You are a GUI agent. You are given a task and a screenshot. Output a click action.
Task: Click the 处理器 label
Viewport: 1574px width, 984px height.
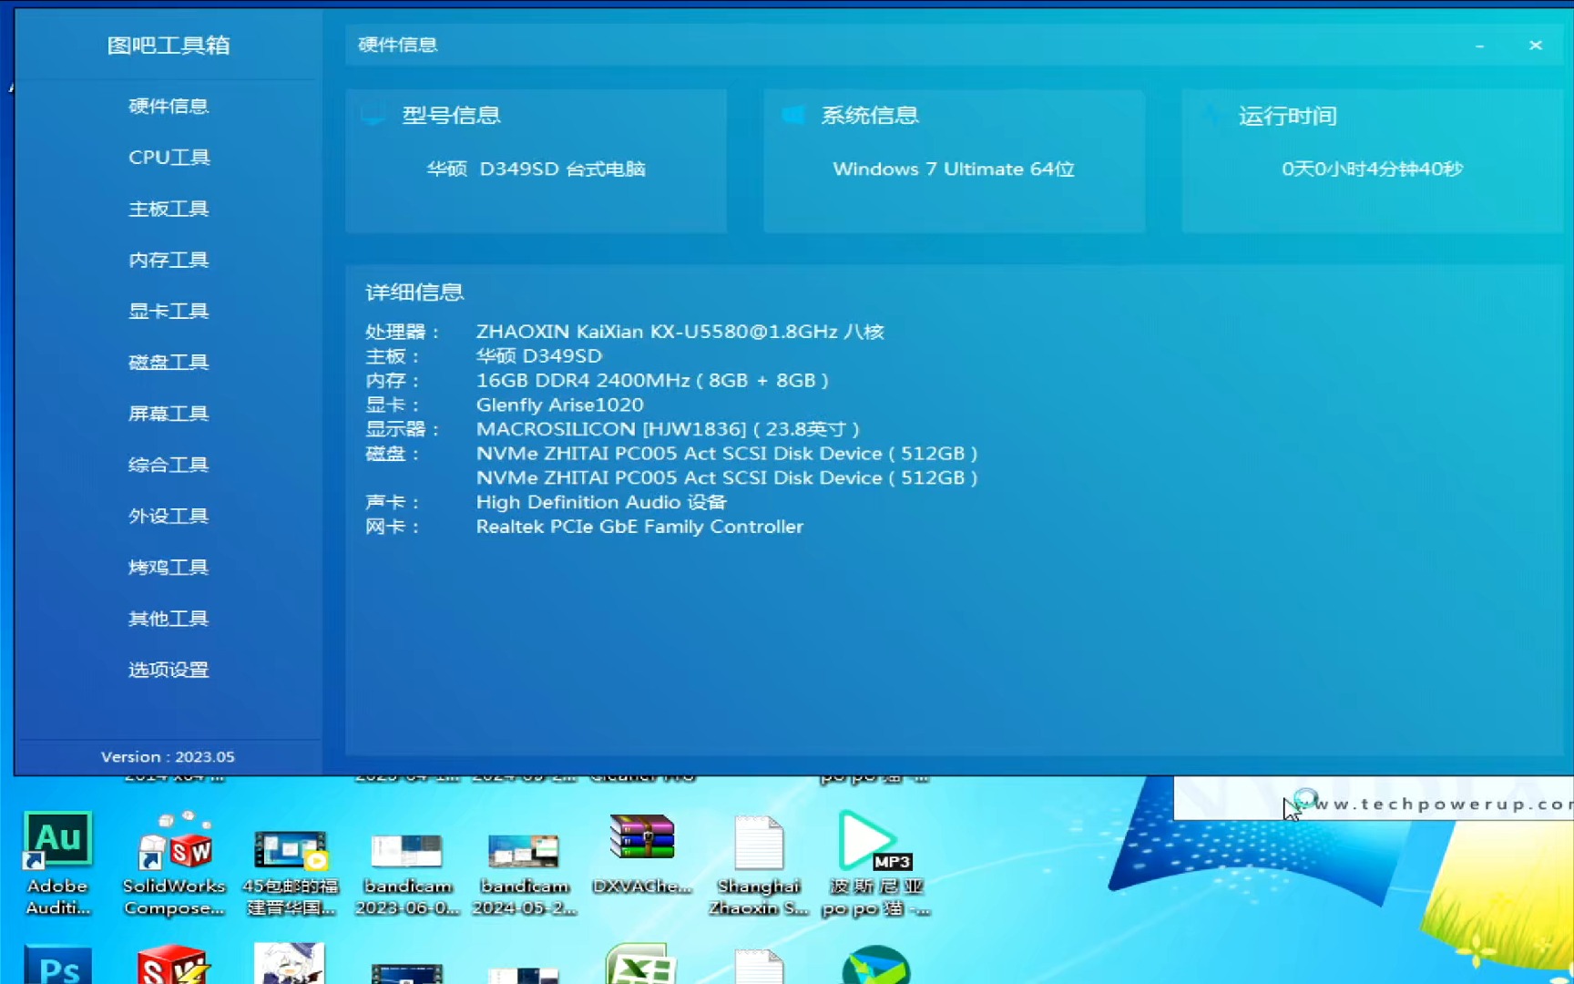pos(403,332)
